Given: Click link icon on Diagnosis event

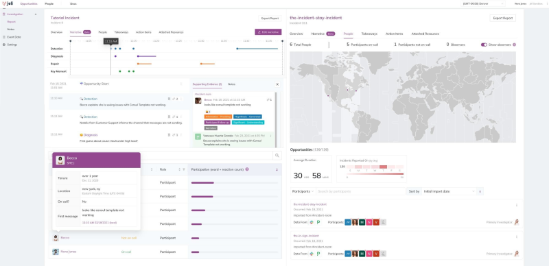Looking at the screenshot, I should coord(174,135).
